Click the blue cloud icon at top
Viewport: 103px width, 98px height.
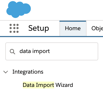[x=19, y=10]
